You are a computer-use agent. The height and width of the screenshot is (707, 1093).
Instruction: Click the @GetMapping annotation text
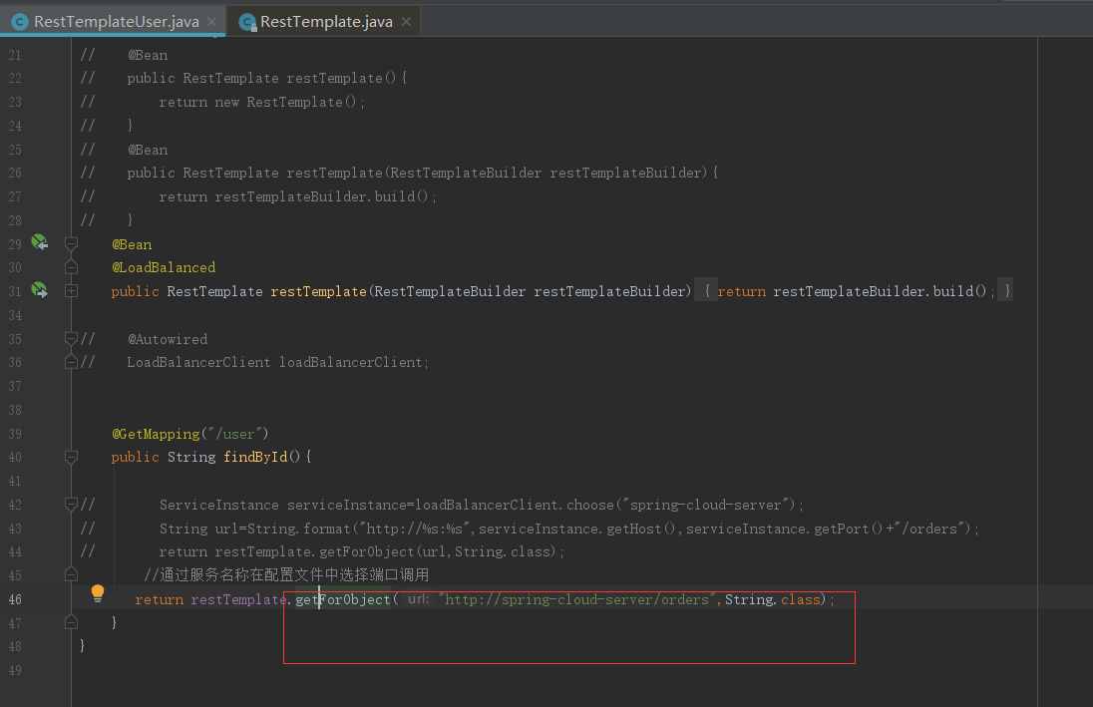click(x=157, y=434)
